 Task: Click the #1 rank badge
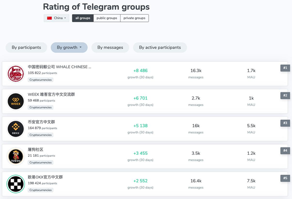pos(285,68)
